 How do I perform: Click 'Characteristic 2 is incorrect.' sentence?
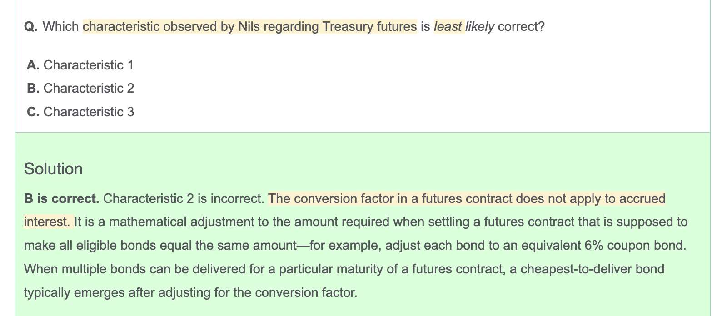point(184,198)
